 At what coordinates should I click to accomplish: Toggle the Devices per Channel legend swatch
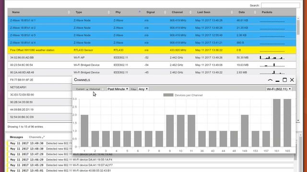coord(168,95)
